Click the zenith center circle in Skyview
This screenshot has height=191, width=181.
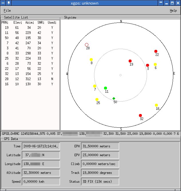pos(120,75)
